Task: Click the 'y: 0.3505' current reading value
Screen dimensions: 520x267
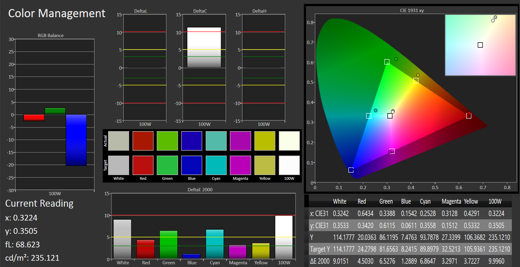Action: pos(21,231)
